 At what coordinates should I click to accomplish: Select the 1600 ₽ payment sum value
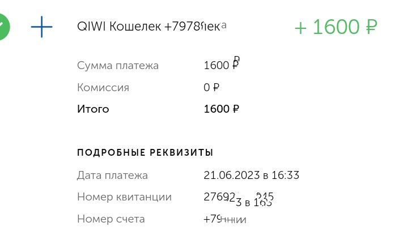pyautogui.click(x=220, y=66)
